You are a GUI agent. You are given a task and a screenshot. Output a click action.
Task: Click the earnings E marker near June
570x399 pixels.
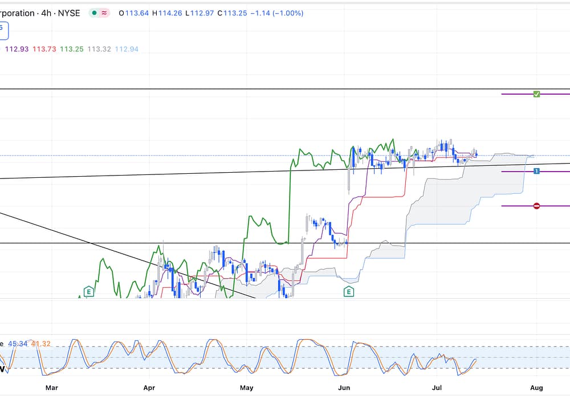[x=349, y=292]
